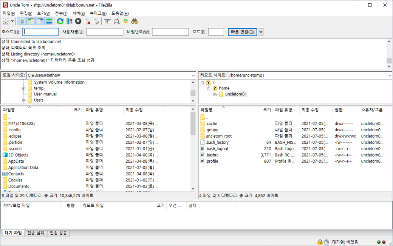Open Site Manager dropdown arrow
Image resolution: width=393 pixels, height=246 pixels.
(12, 21)
